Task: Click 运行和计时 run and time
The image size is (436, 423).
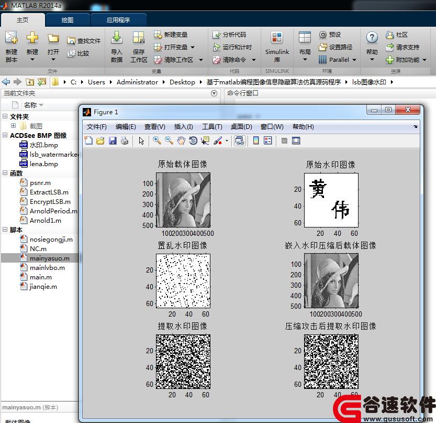Action: (232, 47)
